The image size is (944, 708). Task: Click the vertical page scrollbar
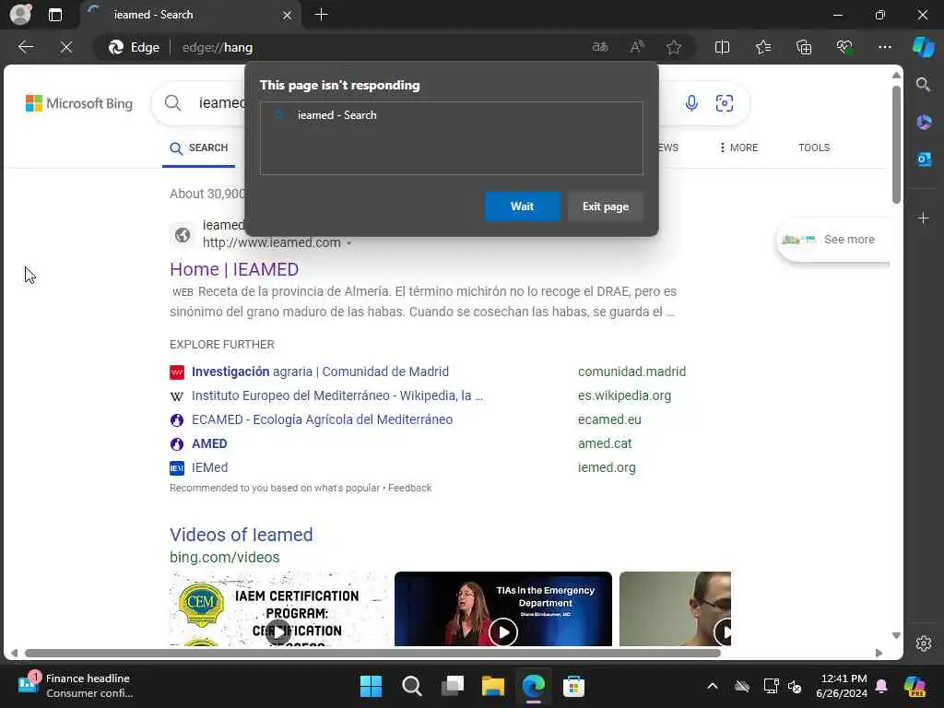(896, 145)
